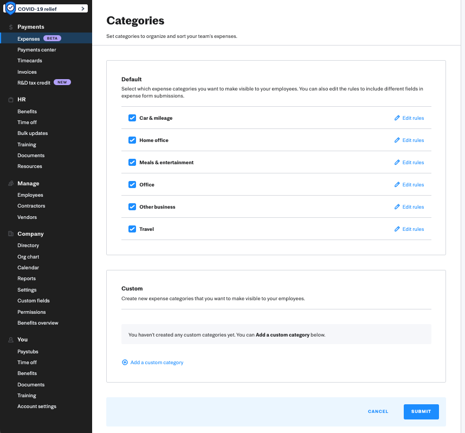Uncheck the Car & mileage checkbox

click(132, 118)
